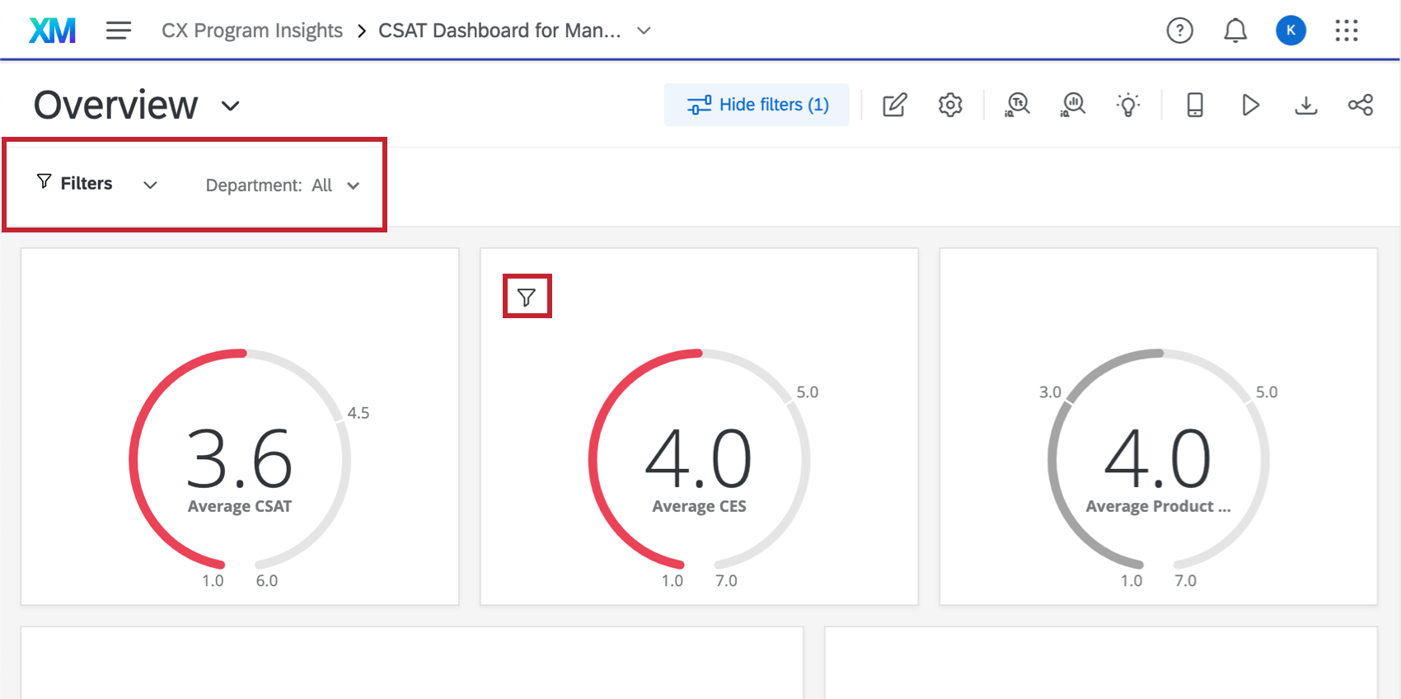Click the Average CES label
The width and height of the screenshot is (1401, 699).
coord(699,506)
